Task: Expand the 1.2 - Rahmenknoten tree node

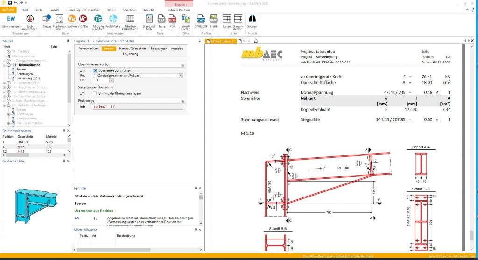Action: pyautogui.click(x=4, y=83)
